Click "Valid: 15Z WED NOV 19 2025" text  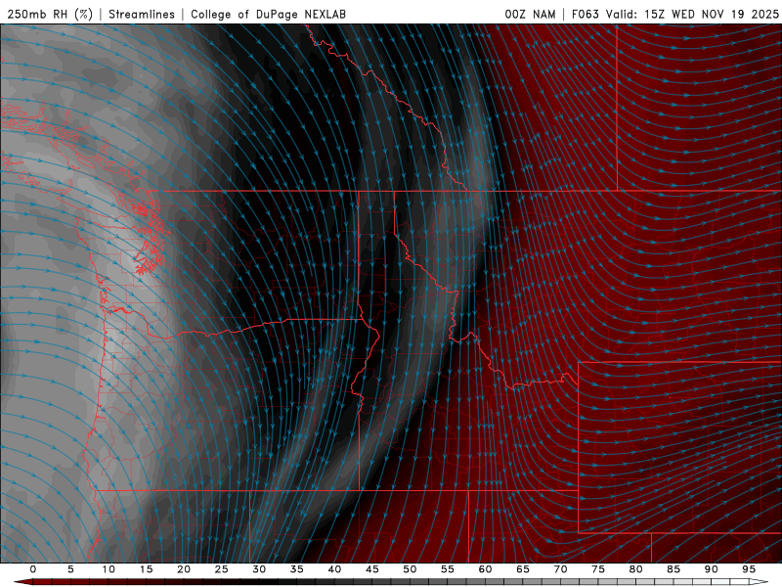click(x=692, y=14)
